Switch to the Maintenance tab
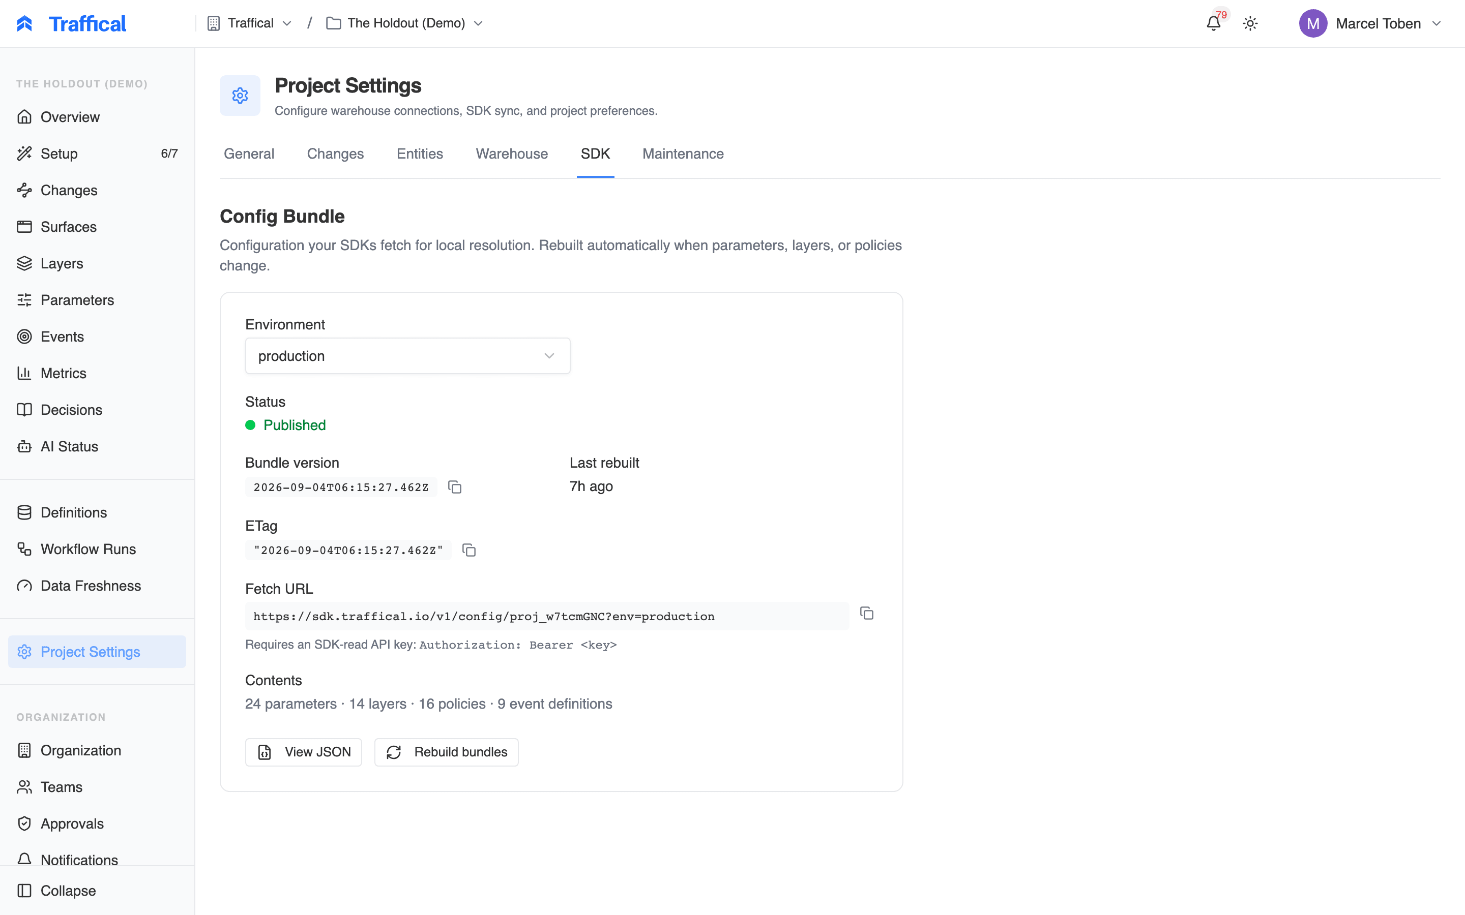 (x=683, y=154)
